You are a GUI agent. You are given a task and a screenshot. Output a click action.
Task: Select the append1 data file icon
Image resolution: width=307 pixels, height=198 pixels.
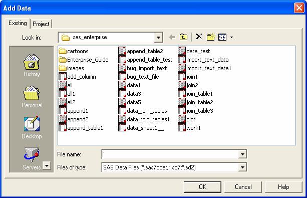(63, 111)
